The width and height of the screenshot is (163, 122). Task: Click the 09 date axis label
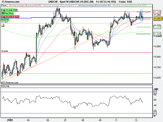100,120
